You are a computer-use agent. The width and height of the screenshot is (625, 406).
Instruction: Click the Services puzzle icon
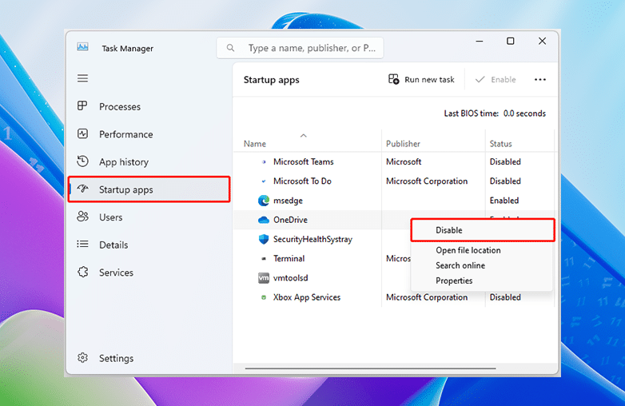pos(82,272)
